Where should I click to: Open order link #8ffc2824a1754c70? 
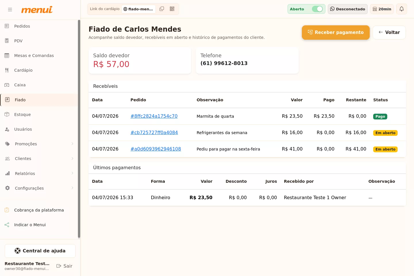pyautogui.click(x=154, y=116)
